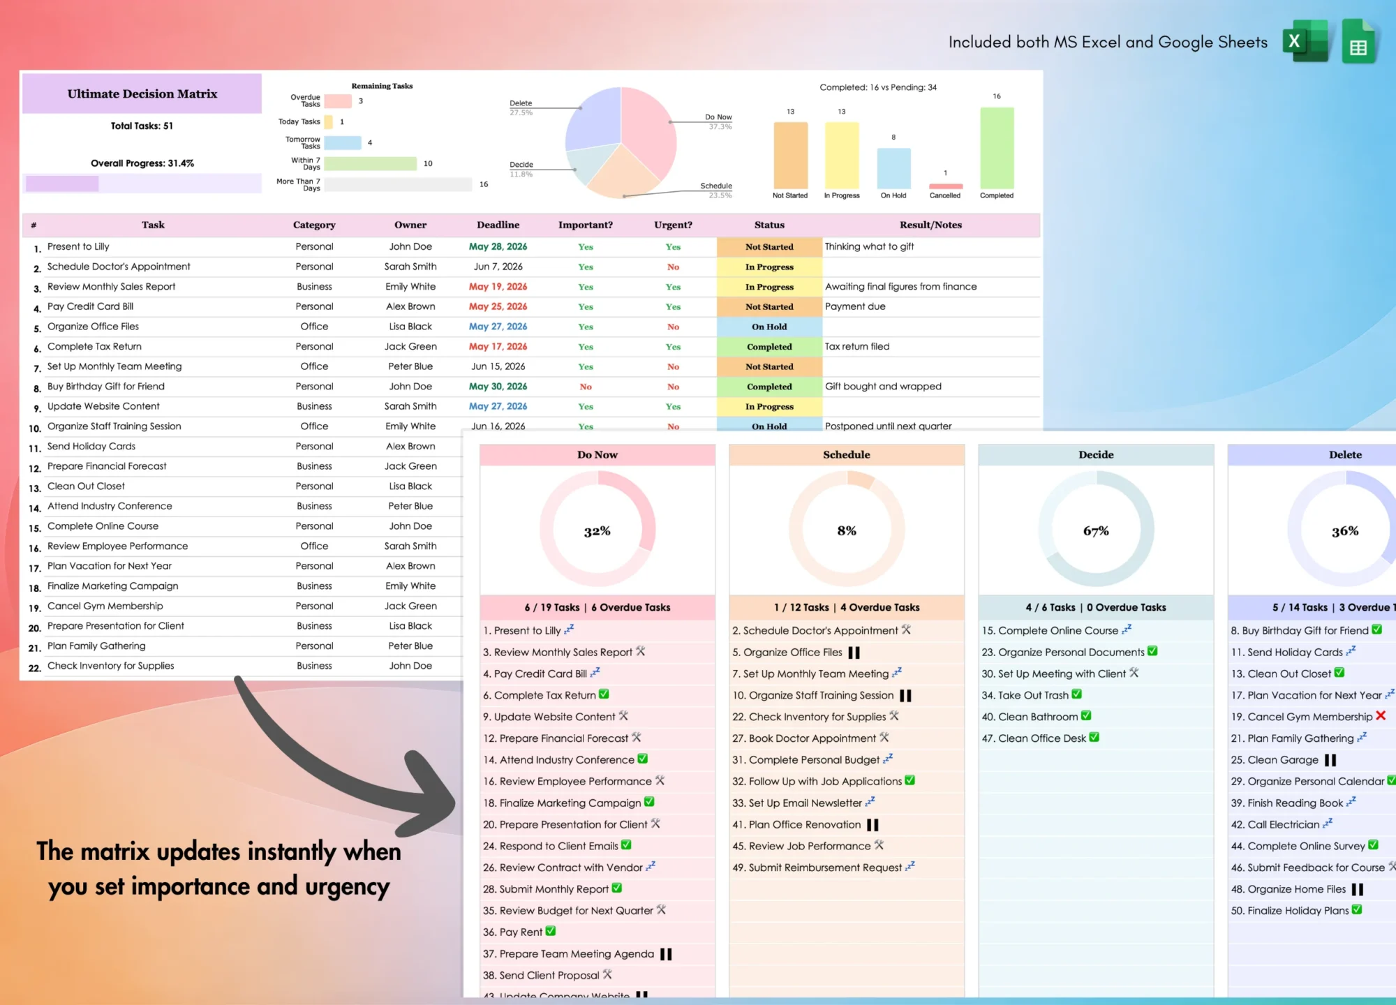Click green check beside Pay Rent
This screenshot has width=1396, height=1005.
point(551,931)
